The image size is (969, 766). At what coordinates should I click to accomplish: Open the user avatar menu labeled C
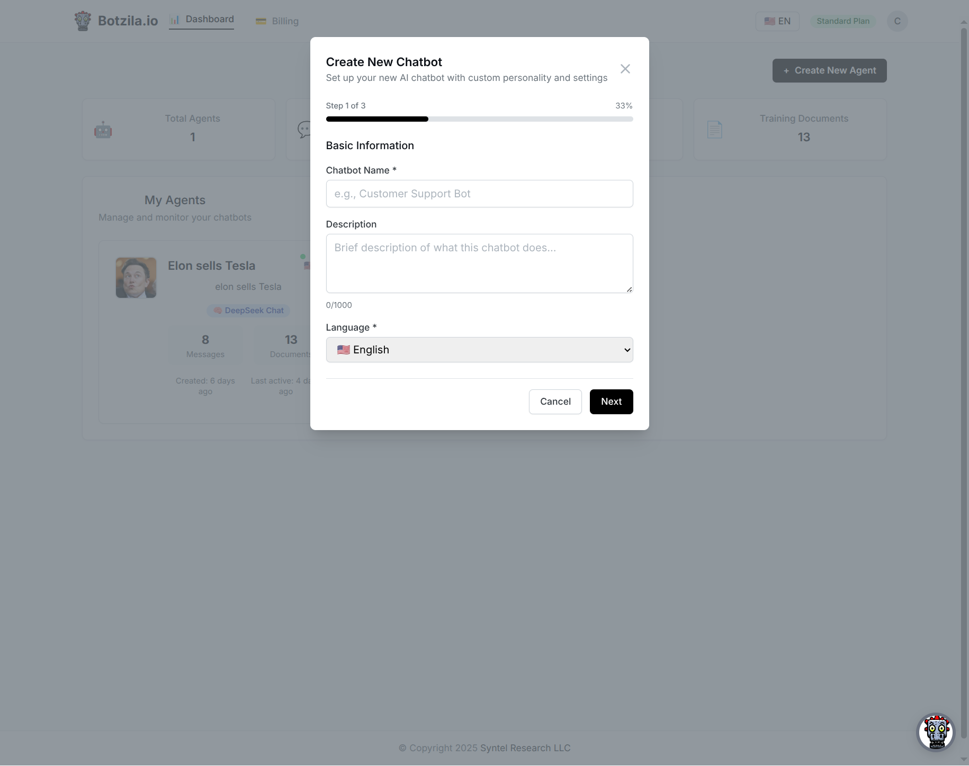pyautogui.click(x=897, y=21)
